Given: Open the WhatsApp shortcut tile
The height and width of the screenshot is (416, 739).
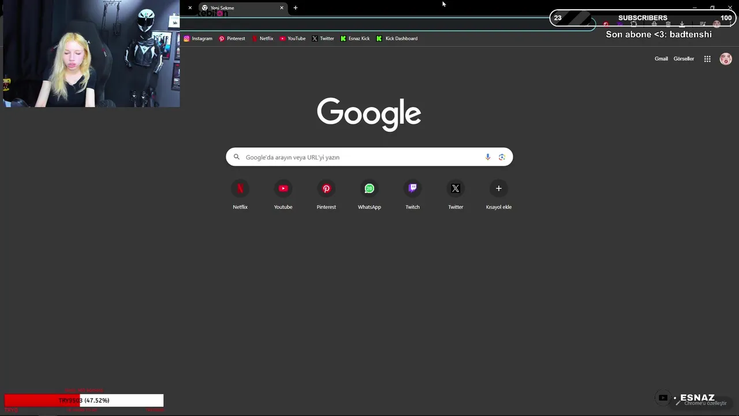Looking at the screenshot, I should point(369,195).
